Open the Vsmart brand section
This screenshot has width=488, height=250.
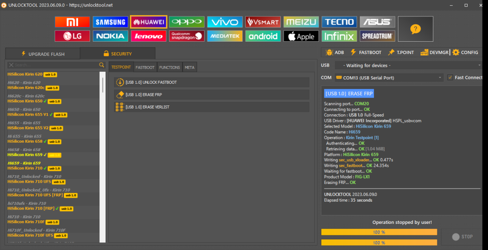pos(263,22)
